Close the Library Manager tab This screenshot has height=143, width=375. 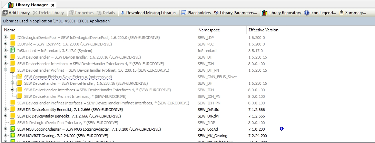click(x=53, y=5)
